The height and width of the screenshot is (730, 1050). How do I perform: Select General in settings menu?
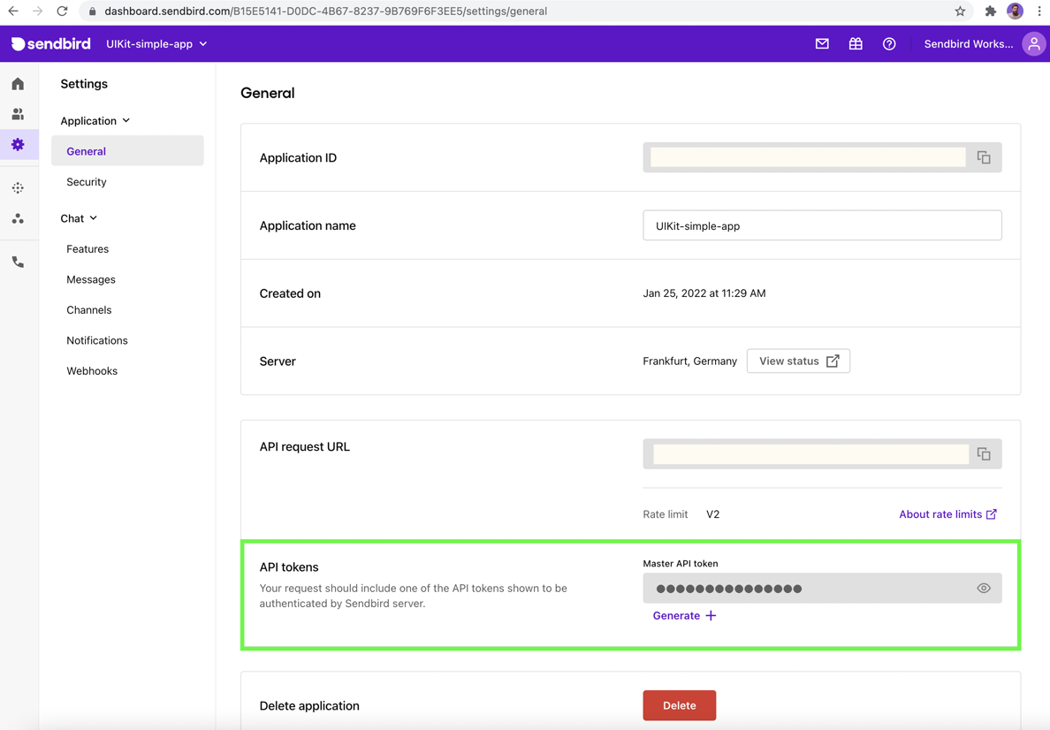point(127,151)
